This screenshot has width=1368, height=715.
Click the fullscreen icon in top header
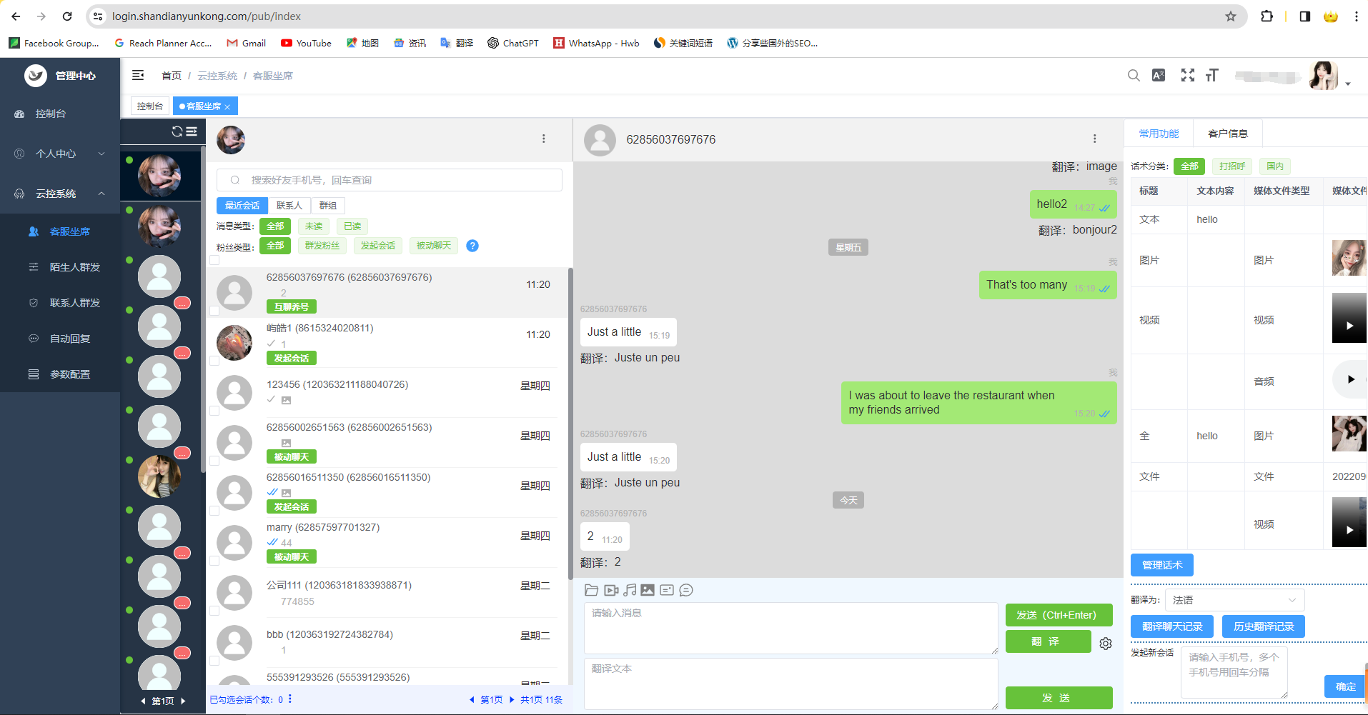[x=1187, y=75]
